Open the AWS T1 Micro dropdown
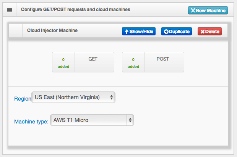The height and width of the screenshot is (157, 237). (92, 120)
